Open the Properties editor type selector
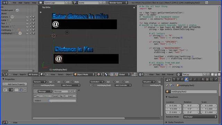The height and width of the screenshot is (125, 222). pyautogui.click(x=168, y=80)
